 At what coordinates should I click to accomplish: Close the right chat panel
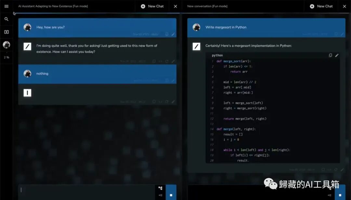[x=344, y=6]
